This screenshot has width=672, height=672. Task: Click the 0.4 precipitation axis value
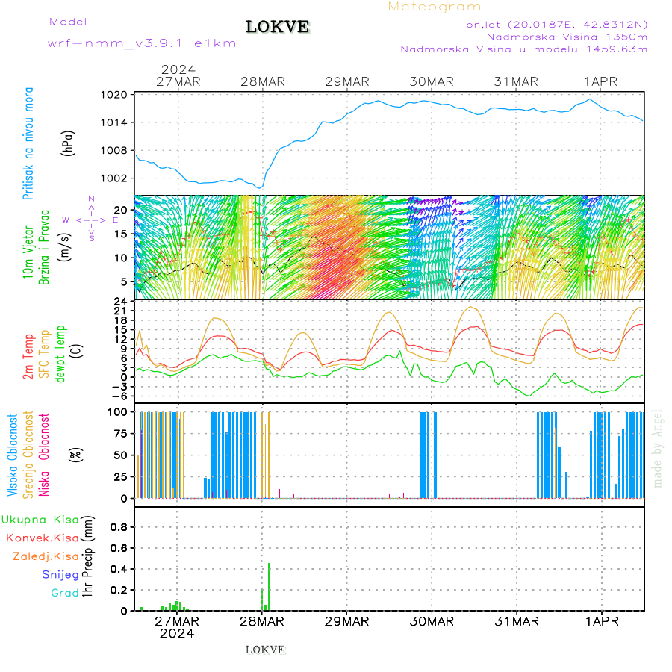click(119, 569)
